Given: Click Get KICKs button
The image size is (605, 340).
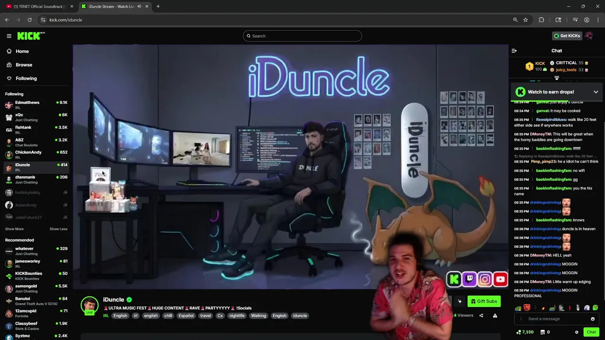Looking at the screenshot, I should click(567, 36).
